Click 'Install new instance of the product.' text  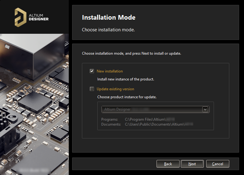126,79
